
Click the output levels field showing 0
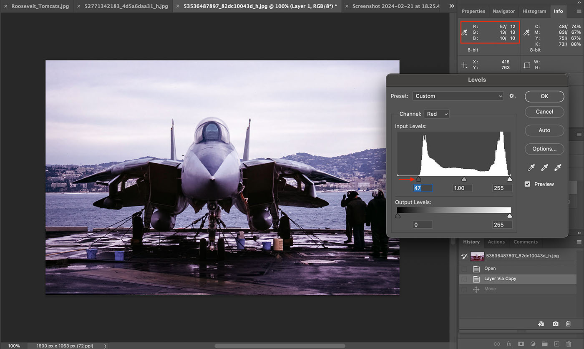[x=423, y=225]
